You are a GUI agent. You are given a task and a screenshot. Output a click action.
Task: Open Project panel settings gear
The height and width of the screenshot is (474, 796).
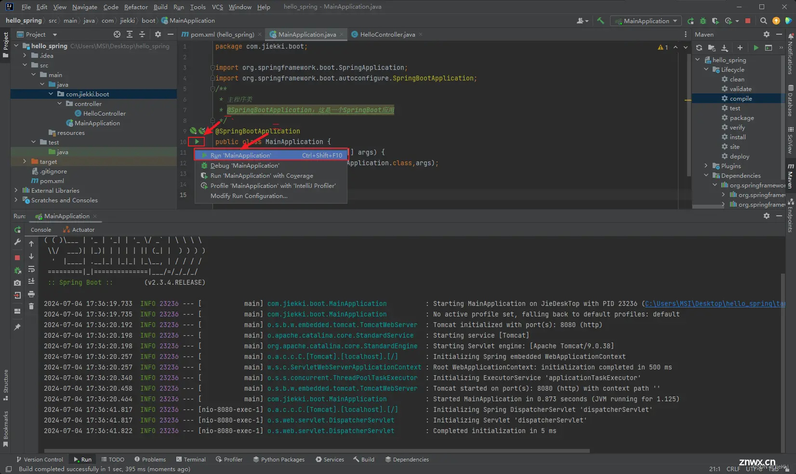158,34
